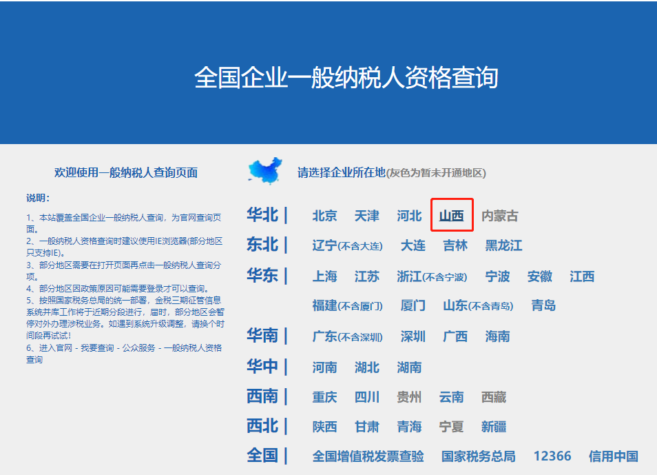Click the 深圳 city link

tap(413, 336)
